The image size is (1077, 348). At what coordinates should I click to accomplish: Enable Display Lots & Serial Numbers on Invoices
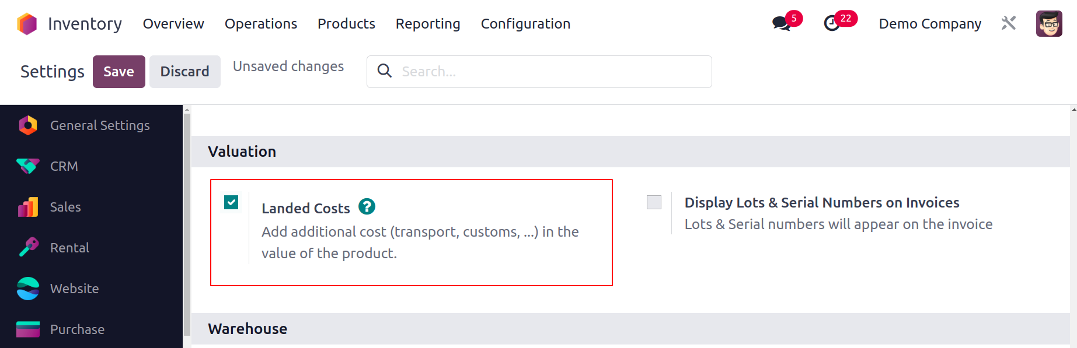[654, 202]
